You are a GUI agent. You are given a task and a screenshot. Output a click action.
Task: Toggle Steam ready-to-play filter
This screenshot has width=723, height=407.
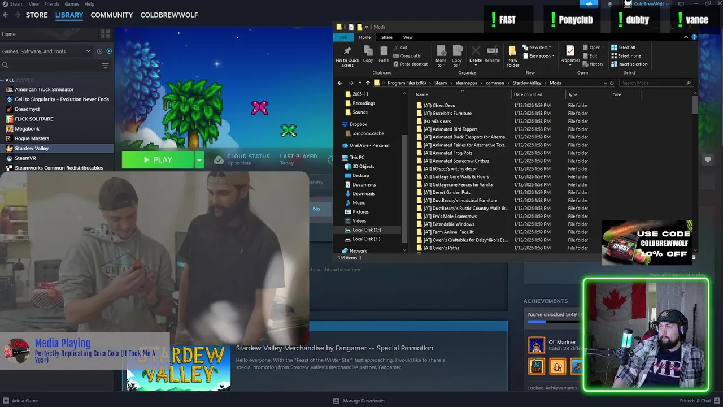pyautogui.click(x=109, y=51)
